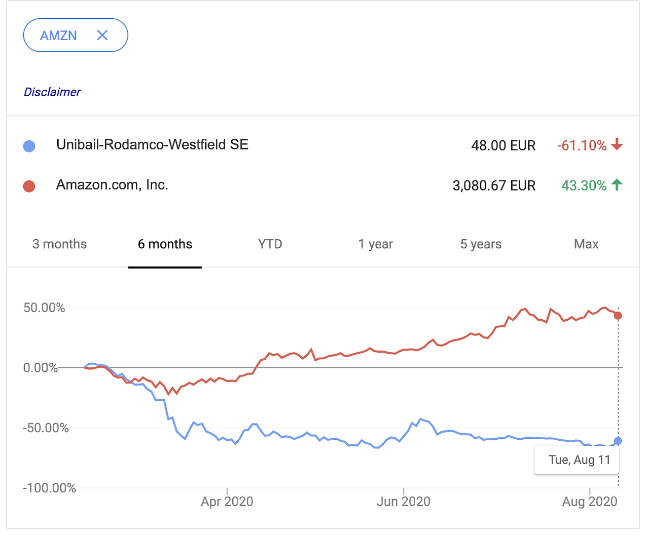Switch to the 5 years tab
The image size is (649, 535).
coord(481,244)
